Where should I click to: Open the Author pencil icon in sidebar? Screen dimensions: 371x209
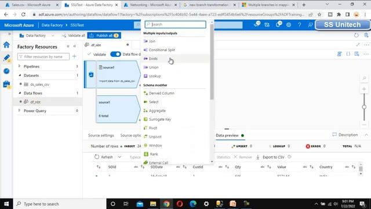6,58
